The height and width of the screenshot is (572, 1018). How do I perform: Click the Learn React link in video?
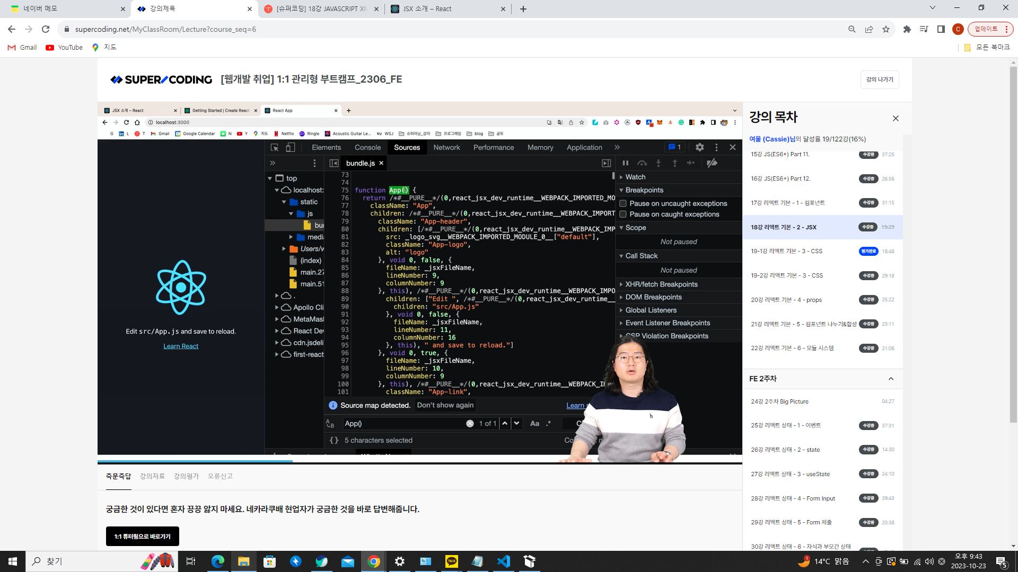coord(181,346)
